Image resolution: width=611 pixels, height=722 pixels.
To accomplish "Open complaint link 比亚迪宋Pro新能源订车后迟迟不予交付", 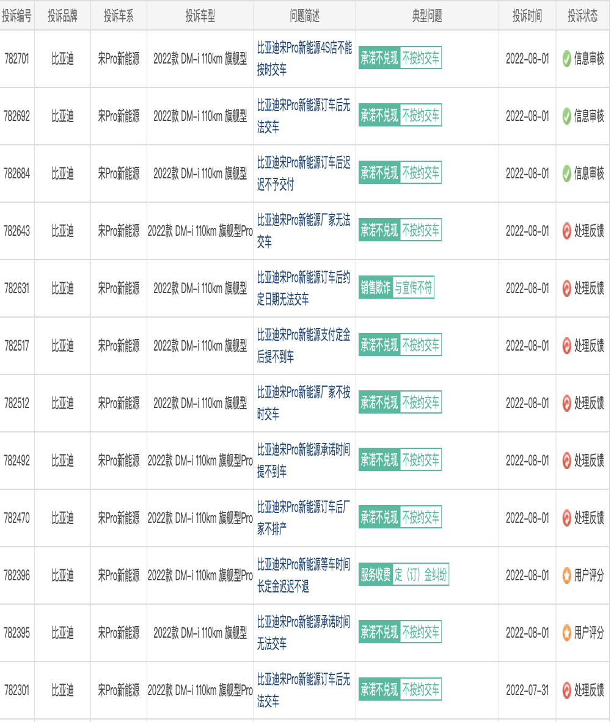I will click(304, 173).
